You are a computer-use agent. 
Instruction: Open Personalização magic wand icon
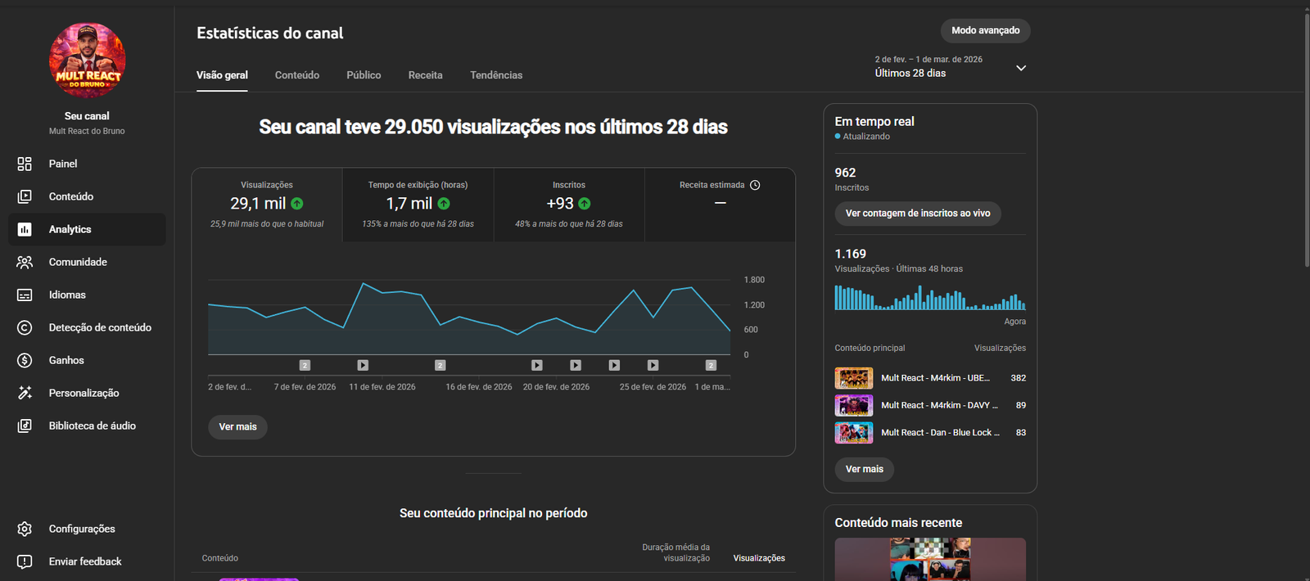25,393
